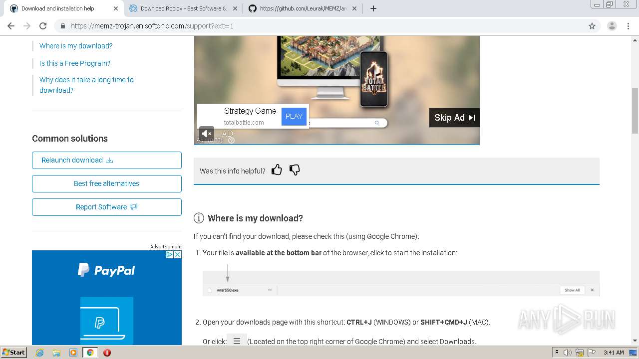Click Best free alternatives button
Screen dimensions: 639x359
[x=107, y=183]
